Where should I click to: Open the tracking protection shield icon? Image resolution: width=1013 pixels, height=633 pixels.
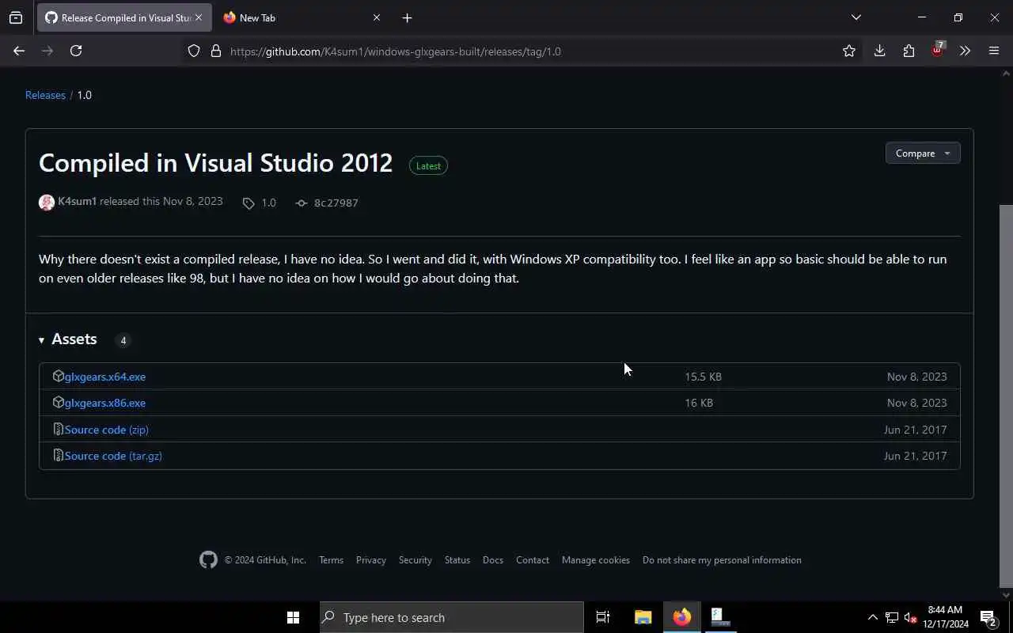(194, 51)
